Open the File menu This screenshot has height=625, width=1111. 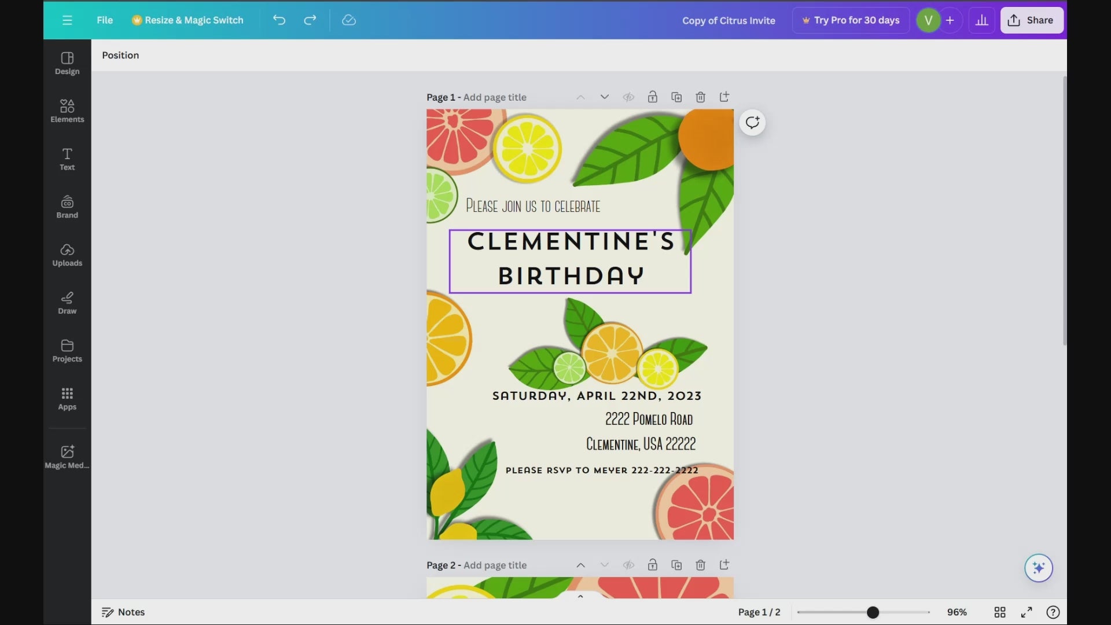(x=105, y=20)
